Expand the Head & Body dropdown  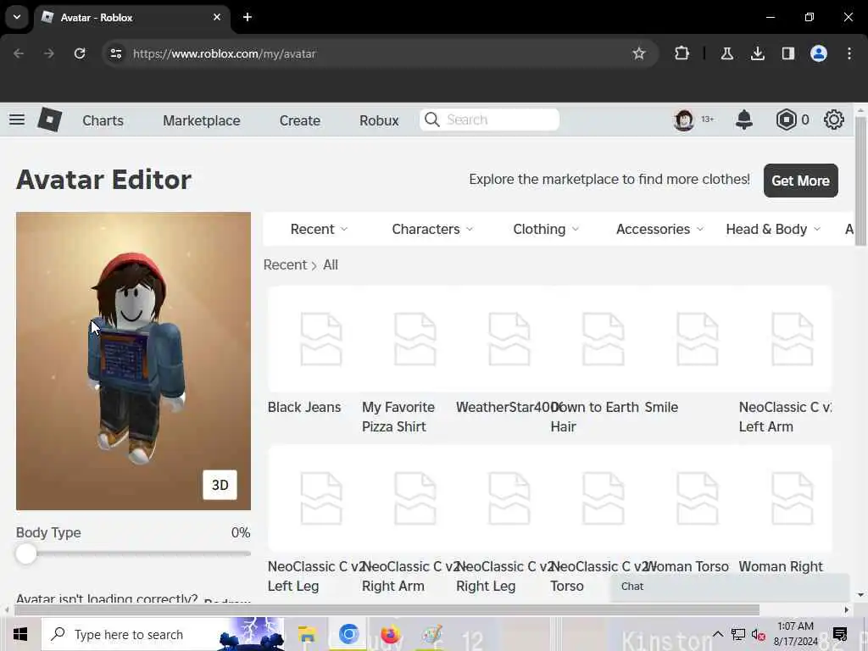click(773, 229)
